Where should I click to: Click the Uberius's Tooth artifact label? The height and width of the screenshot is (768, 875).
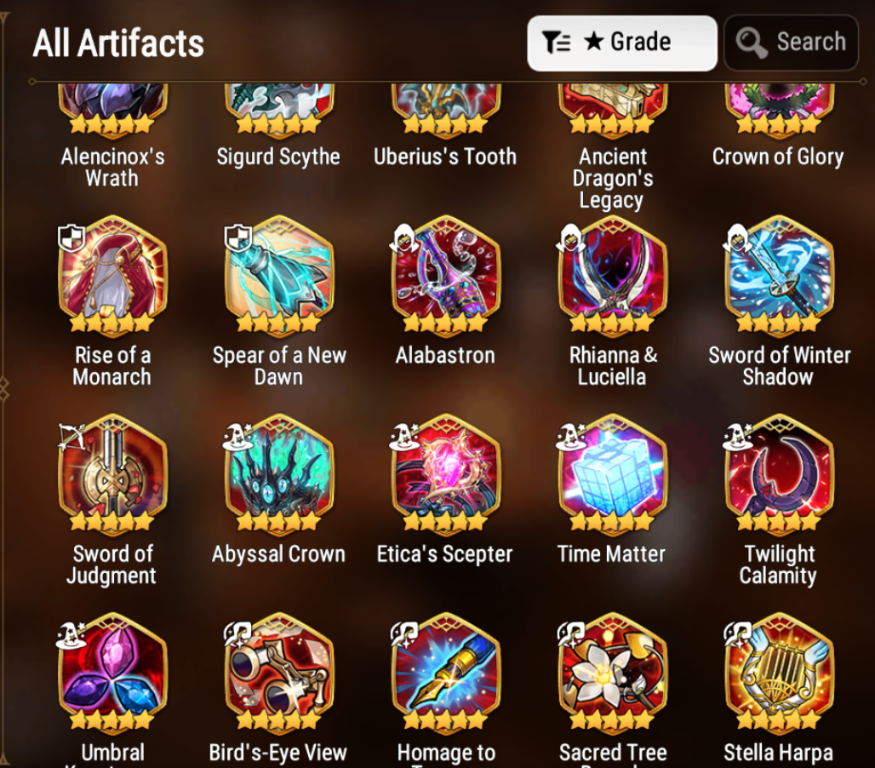[x=445, y=157]
